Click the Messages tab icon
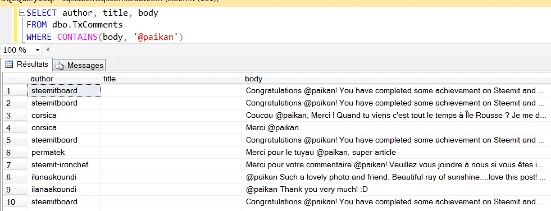The image size is (551, 211). coord(60,65)
